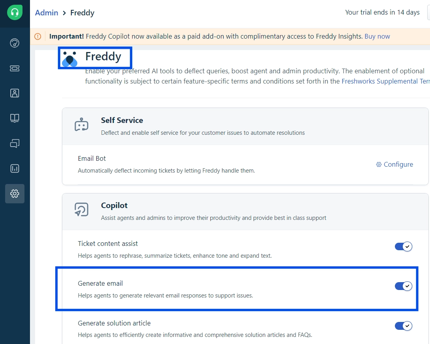The width and height of the screenshot is (430, 344).
Task: Open the Contacts icon in sidebar
Action: click(x=15, y=93)
